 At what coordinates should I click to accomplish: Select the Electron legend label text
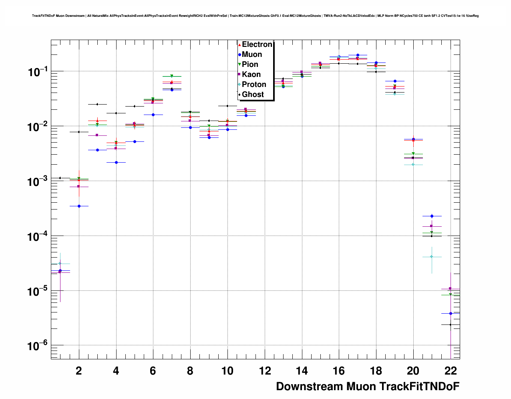257,44
